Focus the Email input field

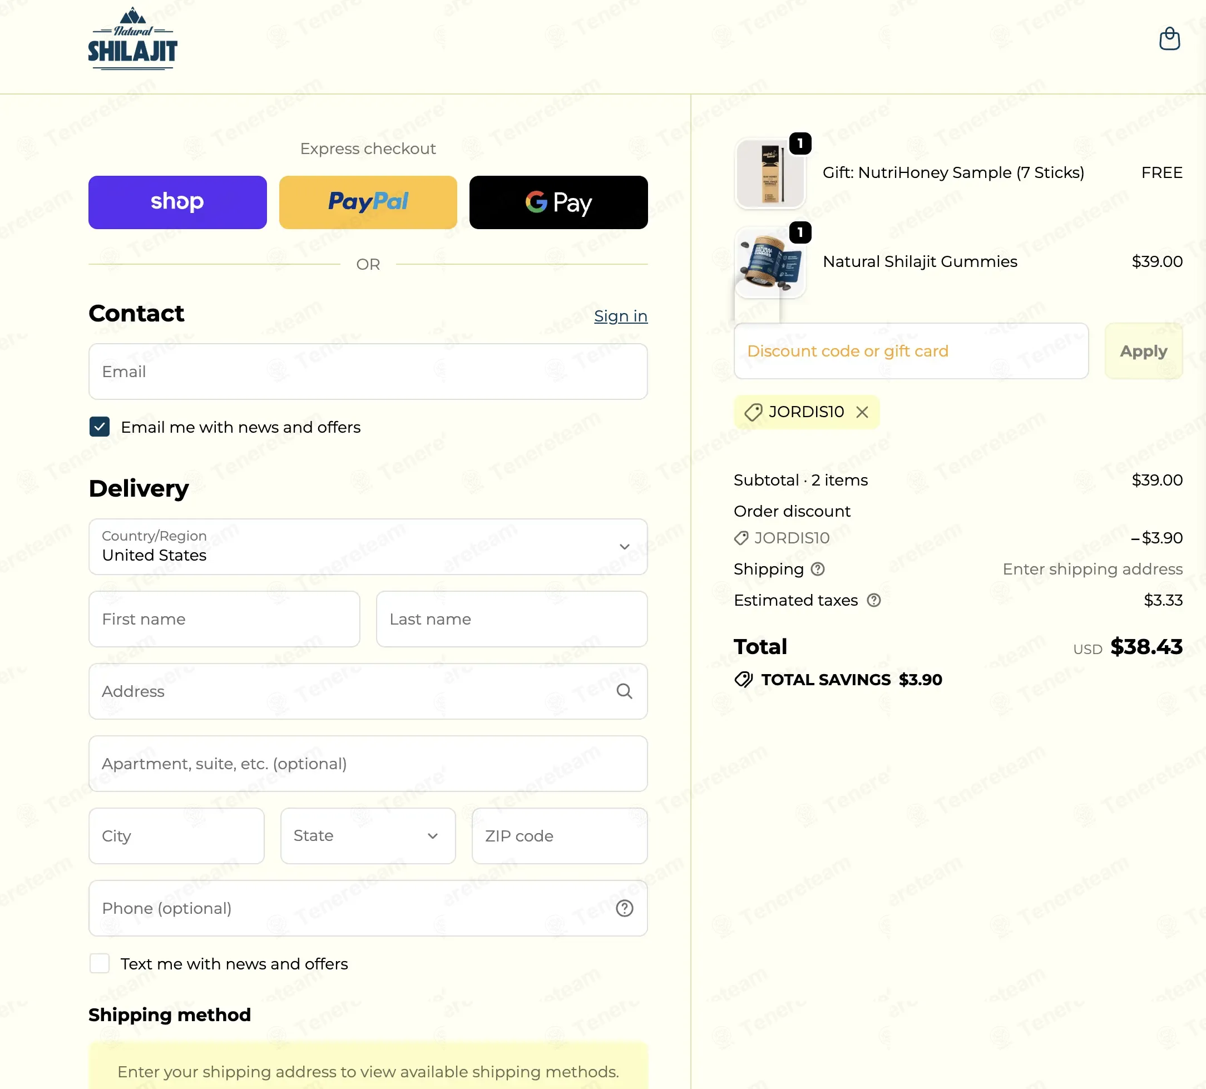[368, 372]
